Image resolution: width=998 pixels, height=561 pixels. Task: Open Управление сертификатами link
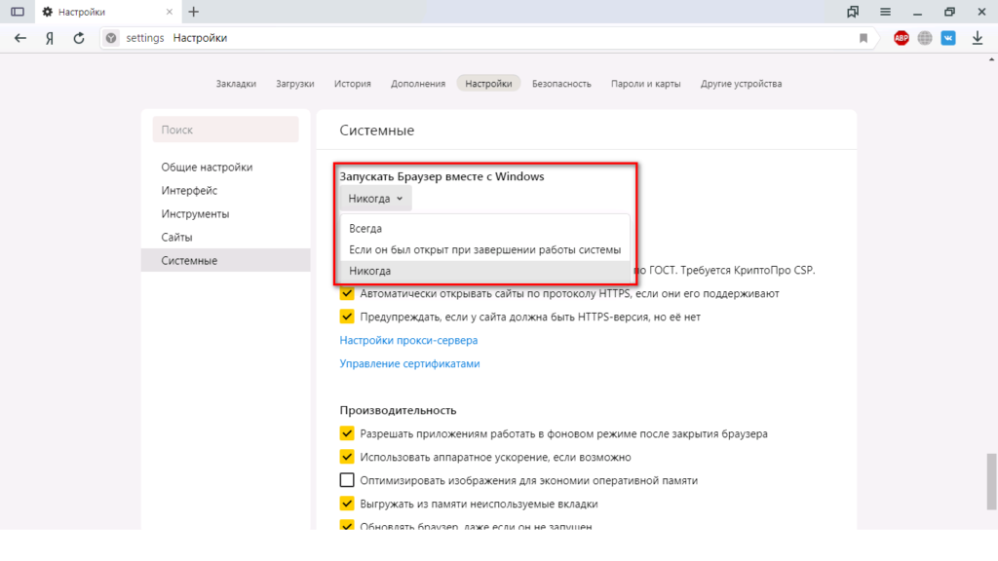[410, 364]
